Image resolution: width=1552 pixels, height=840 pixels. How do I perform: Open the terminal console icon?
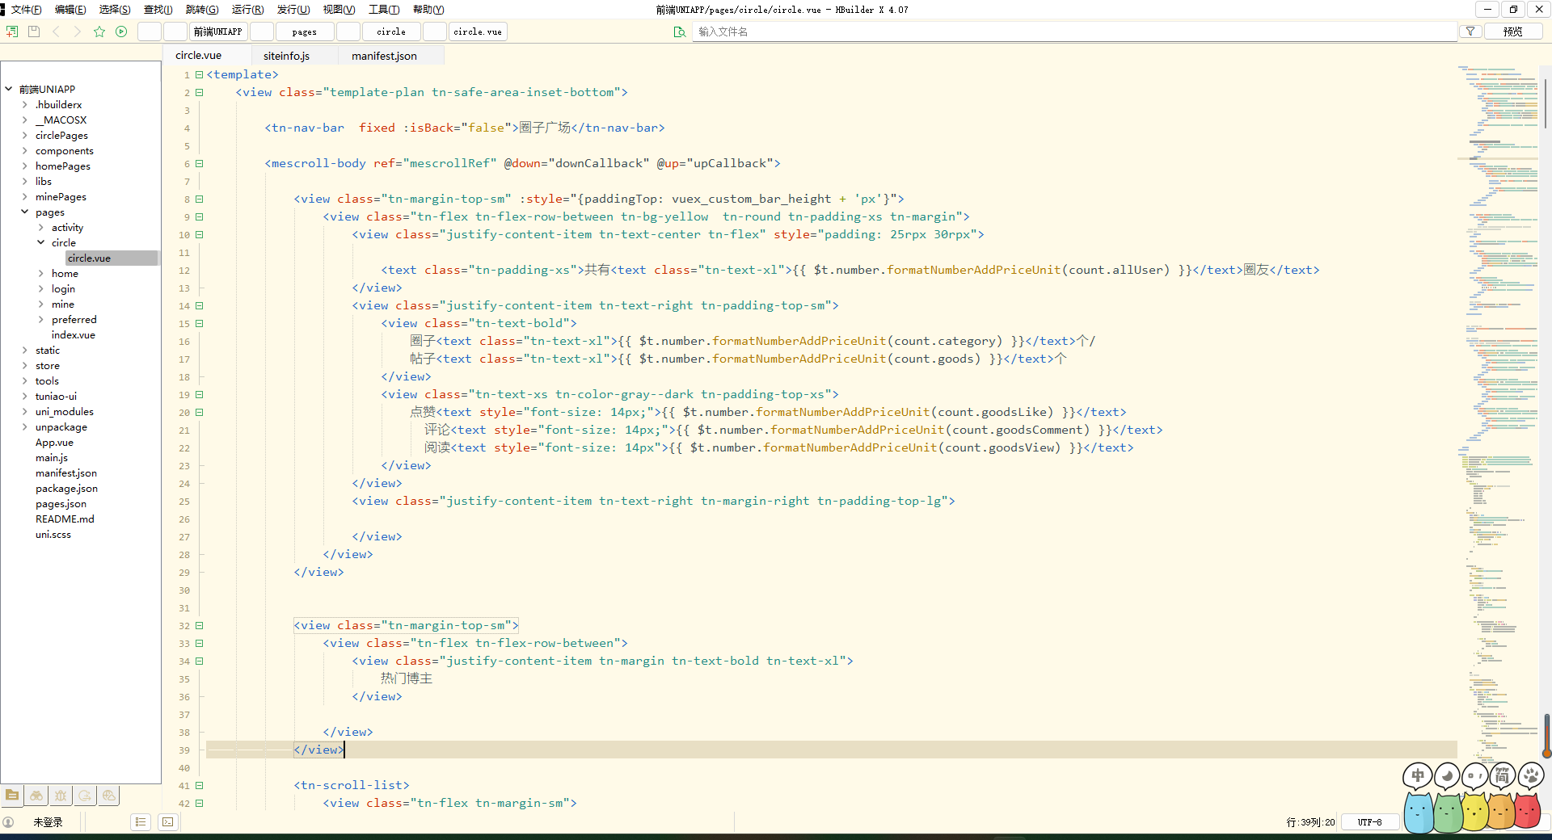167,822
